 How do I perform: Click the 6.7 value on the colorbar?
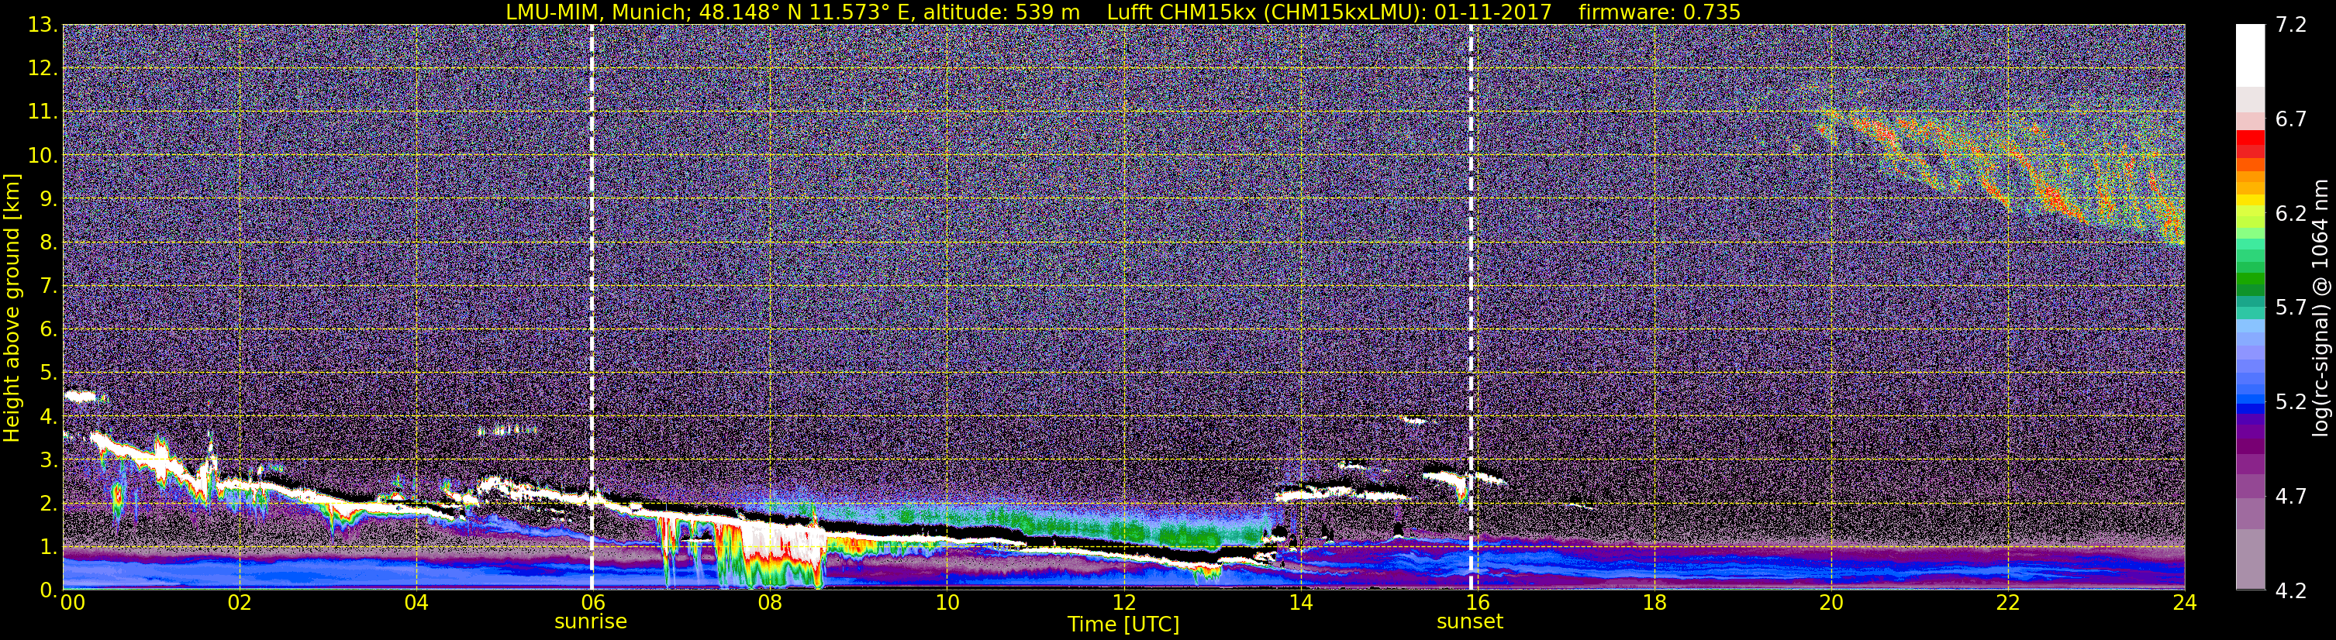click(2291, 119)
